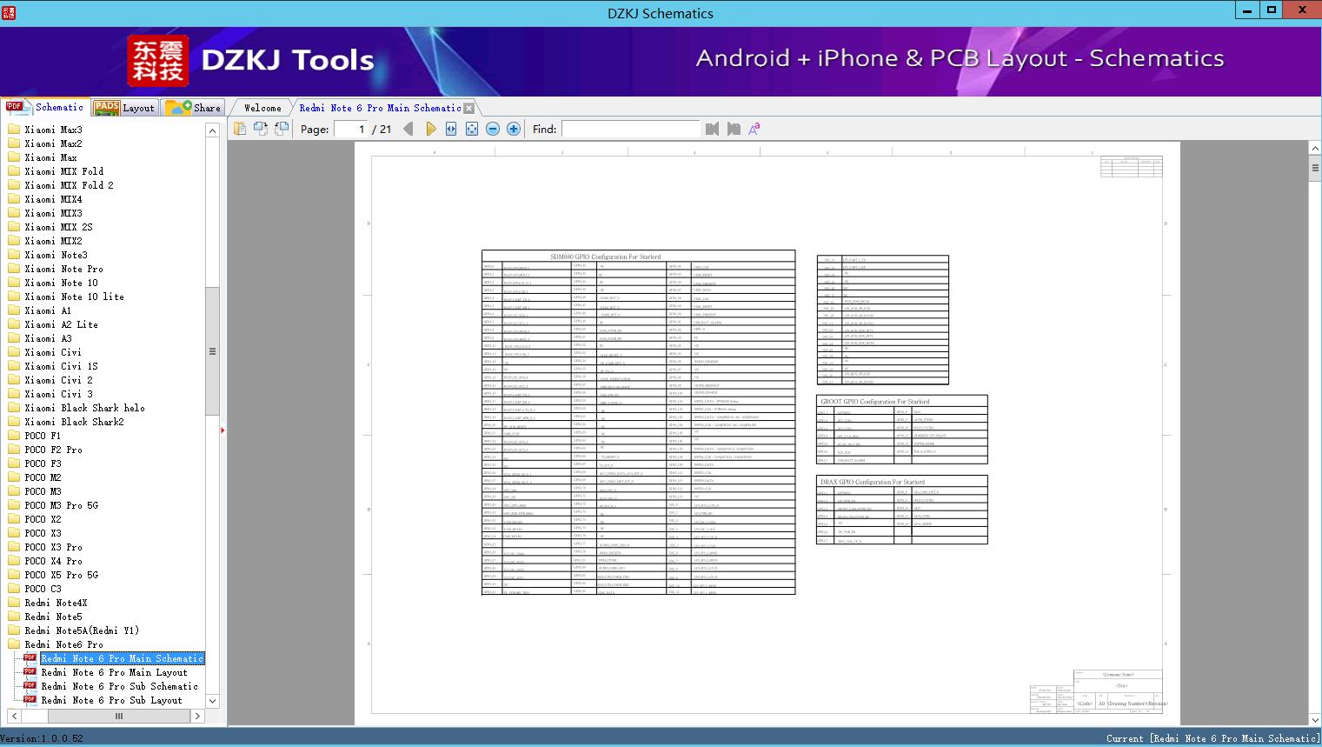Click the zoom in plus icon
Viewport: 1322px width, 747px height.
[x=514, y=129]
